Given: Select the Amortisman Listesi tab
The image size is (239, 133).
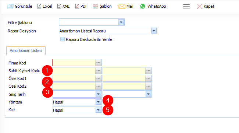Looking at the screenshot, I should tap(26, 50).
